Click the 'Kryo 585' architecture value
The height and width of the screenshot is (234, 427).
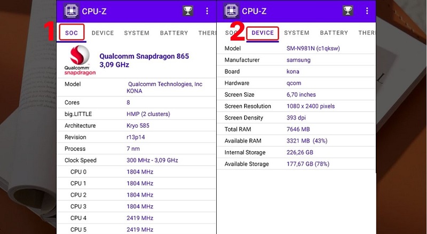pyautogui.click(x=138, y=126)
